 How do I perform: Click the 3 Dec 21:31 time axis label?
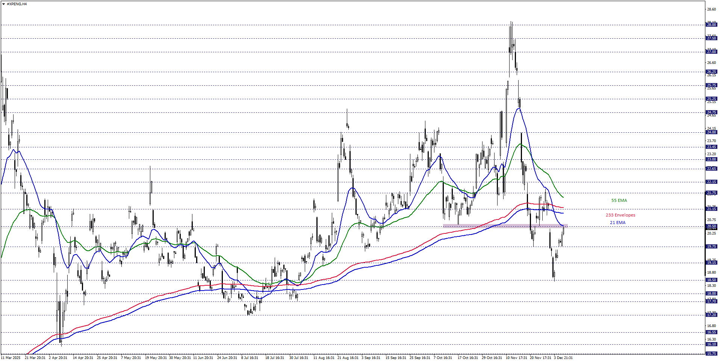tap(563, 357)
